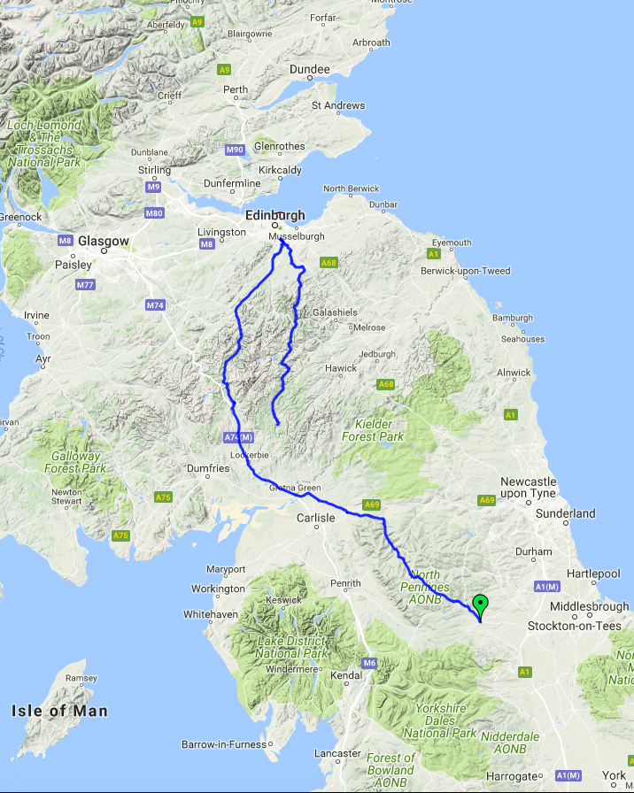The height and width of the screenshot is (793, 634).
Task: Click the A75 shield near Newton Stewart
Action: pyautogui.click(x=120, y=535)
